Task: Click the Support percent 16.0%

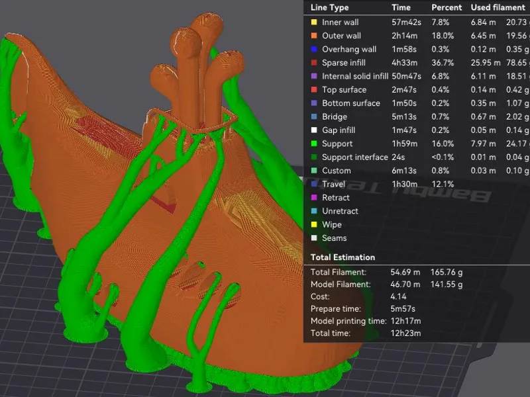Action: [443, 144]
